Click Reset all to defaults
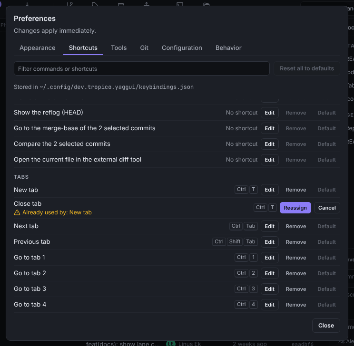The height and width of the screenshot is (346, 354). [307, 68]
